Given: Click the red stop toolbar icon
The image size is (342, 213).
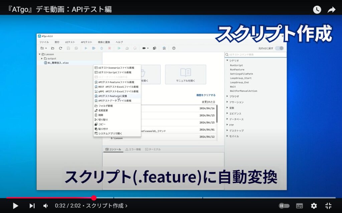Looking at the screenshot, I should coord(110,48).
